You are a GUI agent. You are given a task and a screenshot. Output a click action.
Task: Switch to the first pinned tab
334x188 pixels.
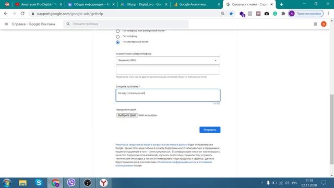pos(7,4)
